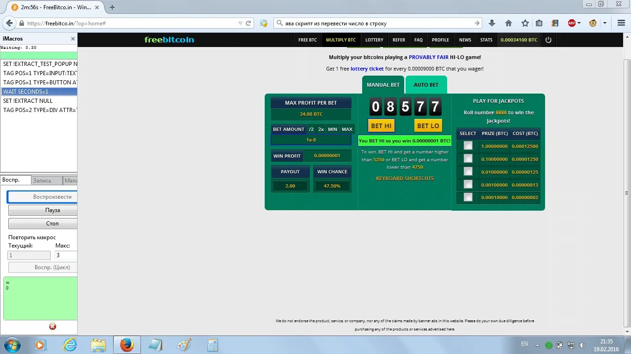The height and width of the screenshot is (354, 631).
Task: Click the browser search box
Action: tap(379, 23)
